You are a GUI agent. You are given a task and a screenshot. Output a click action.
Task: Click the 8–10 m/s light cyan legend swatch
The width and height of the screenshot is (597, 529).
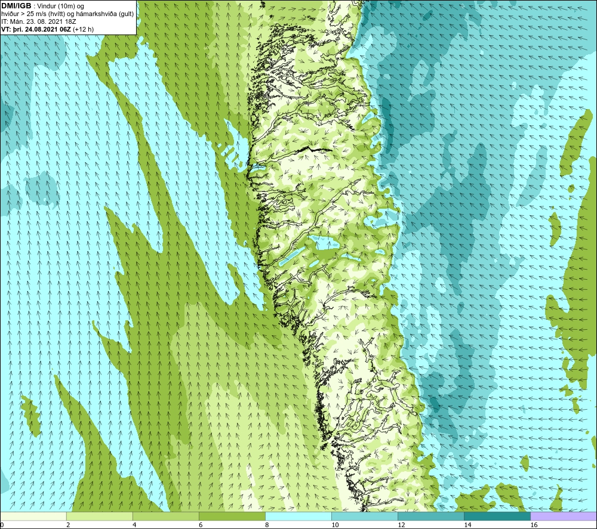(298, 516)
